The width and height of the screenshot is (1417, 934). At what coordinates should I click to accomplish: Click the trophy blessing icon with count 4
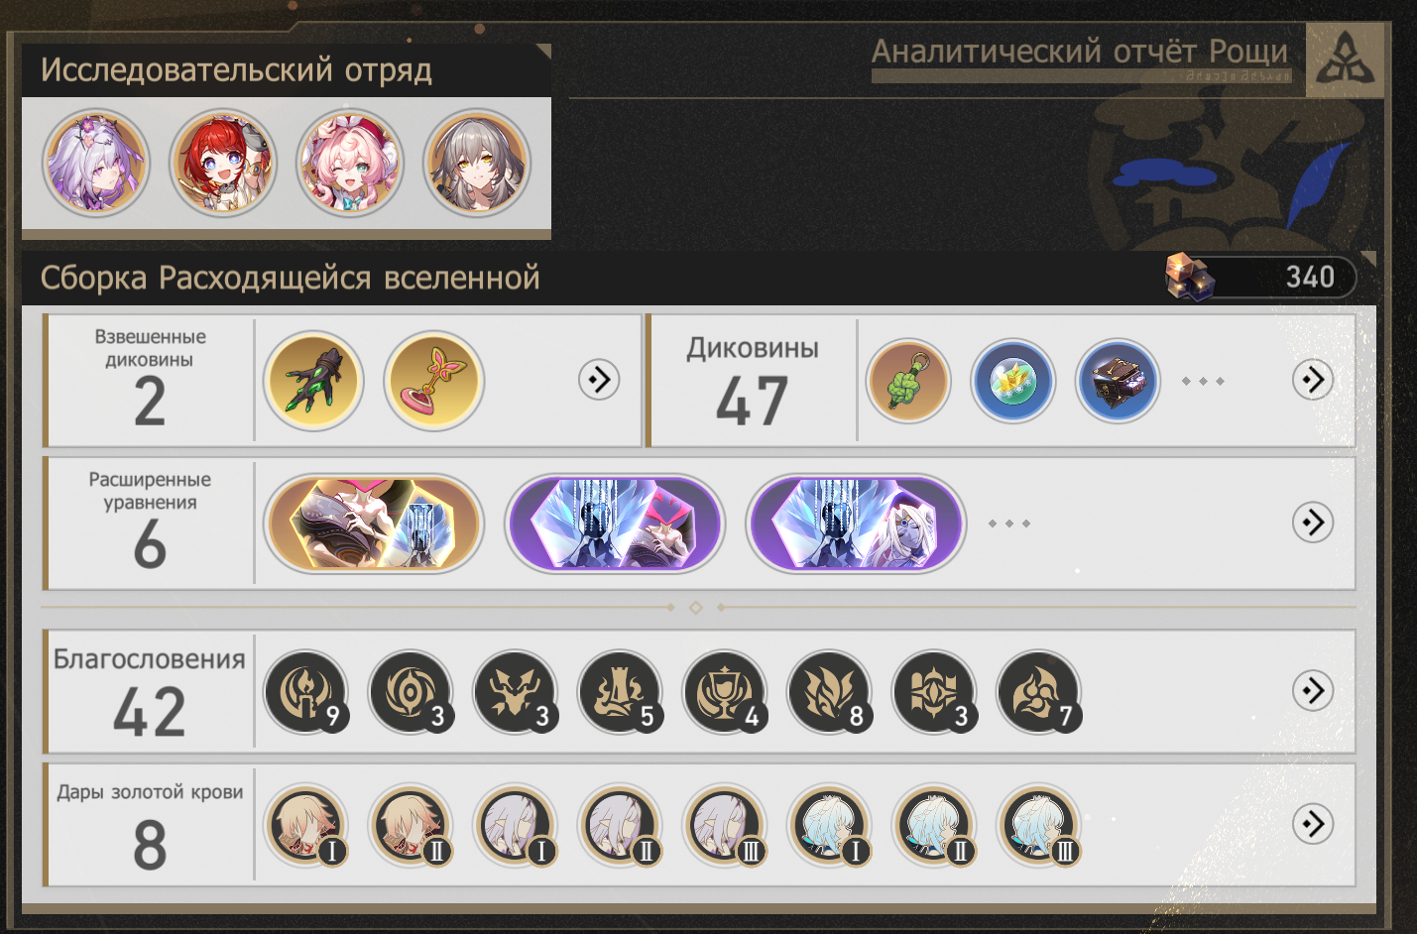click(x=726, y=692)
